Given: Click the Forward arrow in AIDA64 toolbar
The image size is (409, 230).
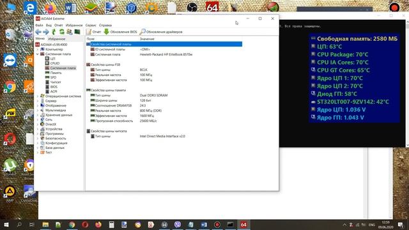Looking at the screenshot, I should (x=46, y=32).
